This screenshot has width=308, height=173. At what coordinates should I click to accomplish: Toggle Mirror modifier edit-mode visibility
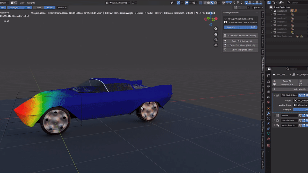(304, 116)
